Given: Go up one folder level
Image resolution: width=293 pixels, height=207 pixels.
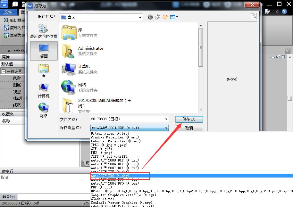Looking at the screenshot, I should click(157, 17).
